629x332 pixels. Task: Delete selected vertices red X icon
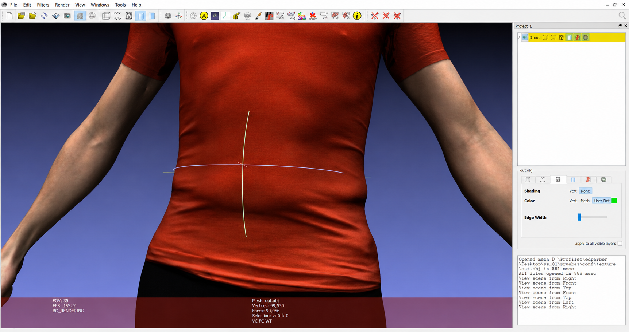375,16
